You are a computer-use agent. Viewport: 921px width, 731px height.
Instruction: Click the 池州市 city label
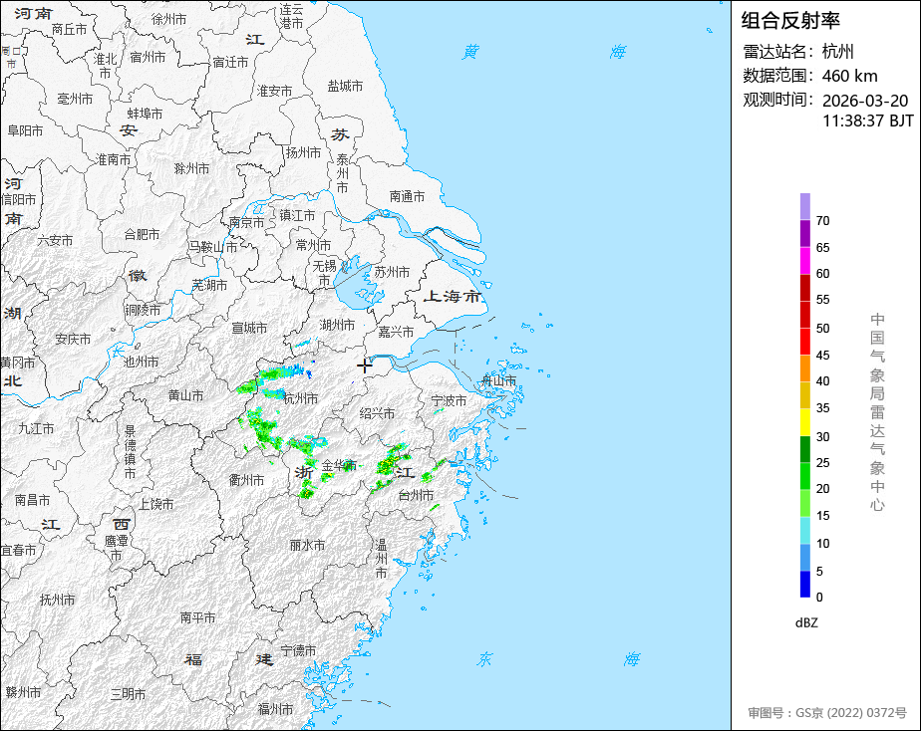[x=141, y=362]
